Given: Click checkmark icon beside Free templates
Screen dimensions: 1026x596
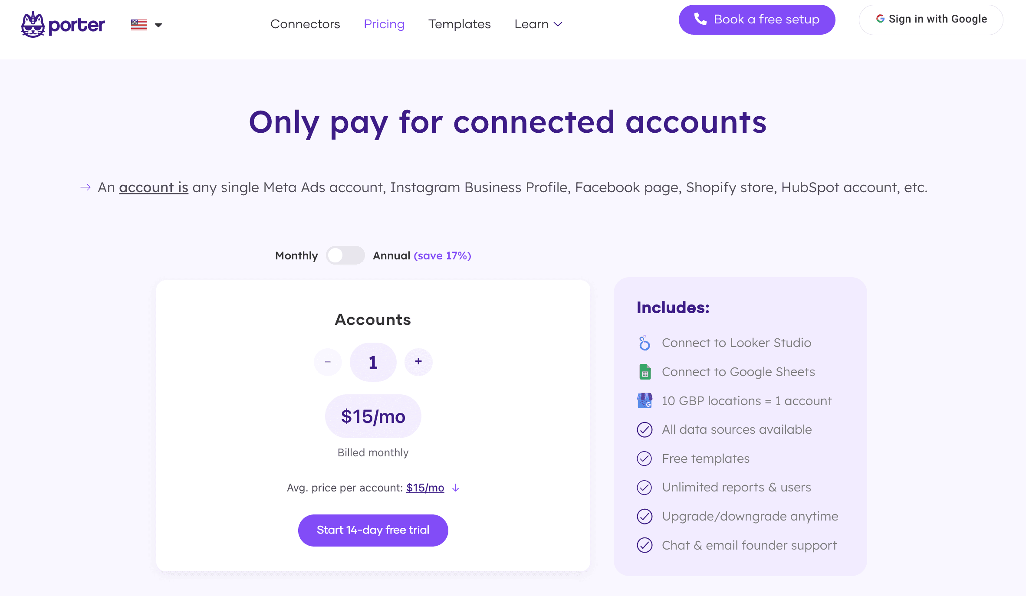Looking at the screenshot, I should click(x=645, y=459).
